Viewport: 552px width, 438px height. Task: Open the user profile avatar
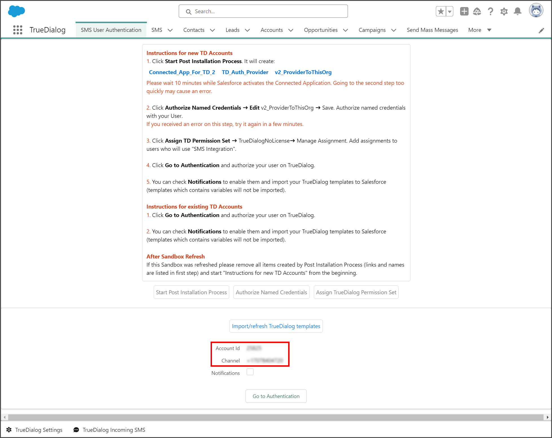click(536, 11)
